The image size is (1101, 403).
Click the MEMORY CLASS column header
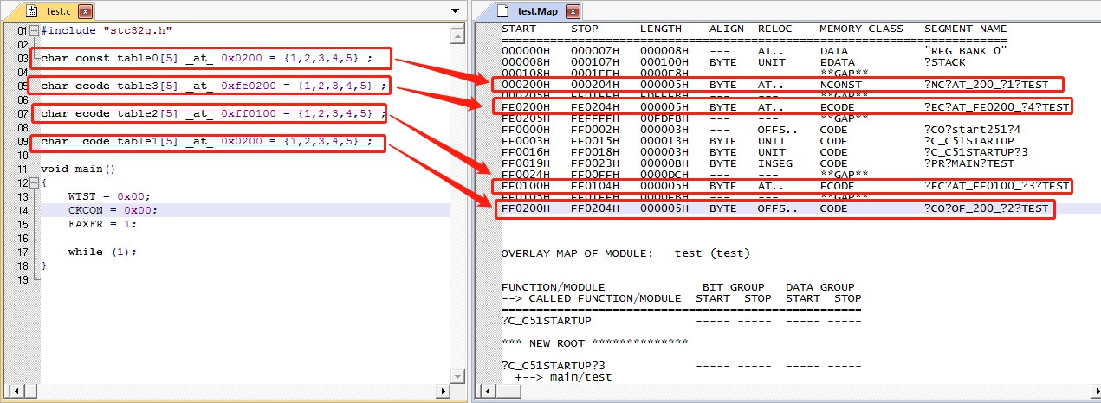pos(861,29)
